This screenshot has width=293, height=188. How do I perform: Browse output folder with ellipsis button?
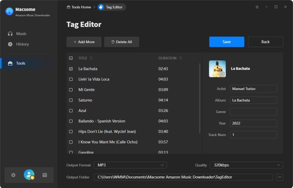(x=279, y=177)
